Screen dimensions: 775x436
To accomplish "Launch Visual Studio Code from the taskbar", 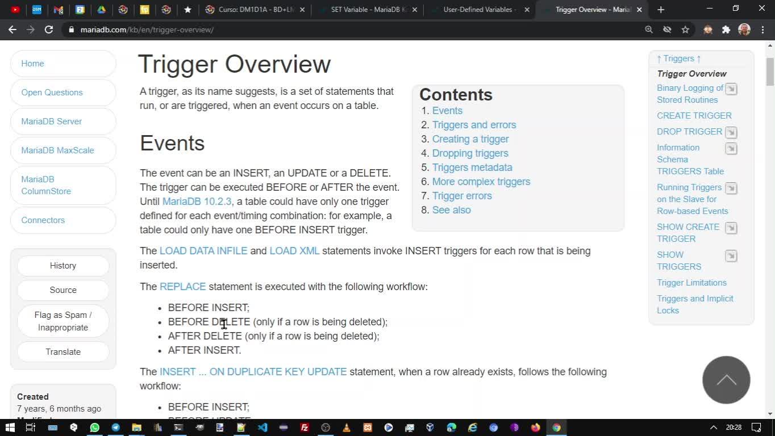I will (x=262, y=427).
